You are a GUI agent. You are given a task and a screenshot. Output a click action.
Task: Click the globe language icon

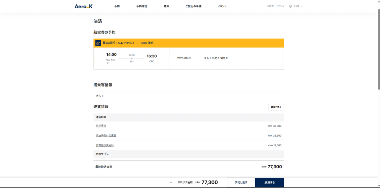(290, 6)
